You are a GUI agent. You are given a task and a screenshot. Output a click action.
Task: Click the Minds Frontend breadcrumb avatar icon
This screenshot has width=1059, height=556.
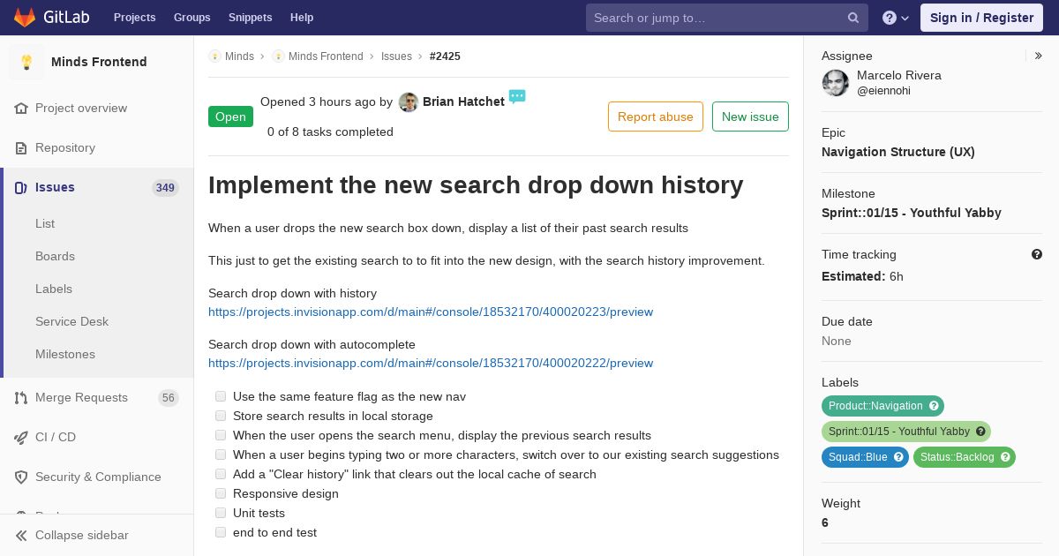[278, 56]
